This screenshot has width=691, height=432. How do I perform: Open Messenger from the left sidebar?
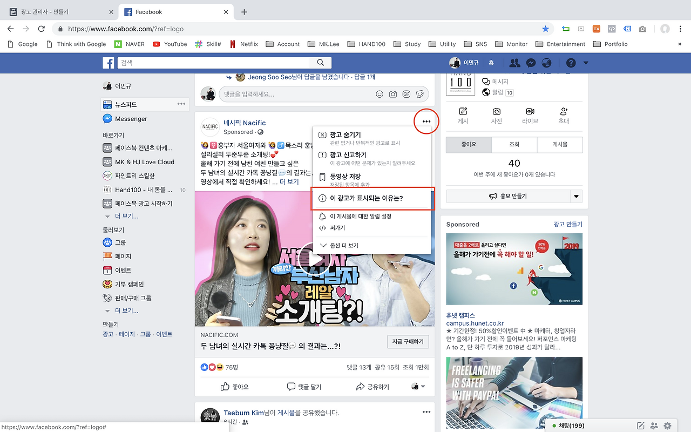[x=125, y=119]
